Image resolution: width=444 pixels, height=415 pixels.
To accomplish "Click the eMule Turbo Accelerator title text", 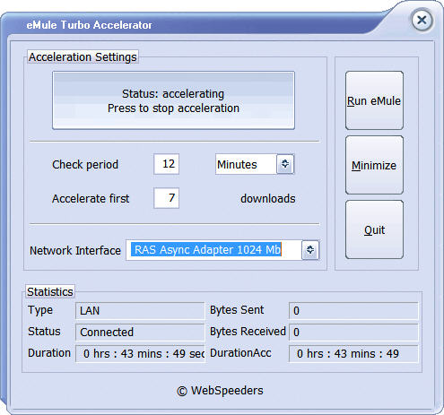I will [89, 25].
